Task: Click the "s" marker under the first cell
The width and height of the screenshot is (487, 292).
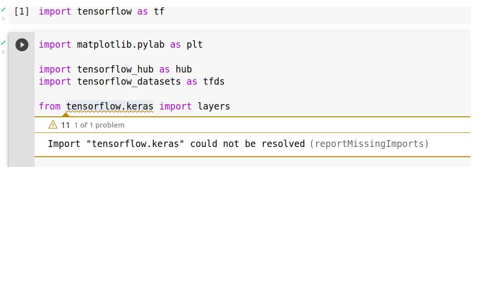Action: coord(3,18)
